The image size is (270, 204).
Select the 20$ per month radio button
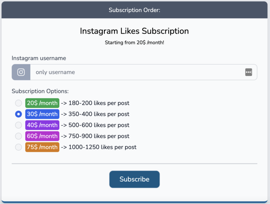coord(18,103)
